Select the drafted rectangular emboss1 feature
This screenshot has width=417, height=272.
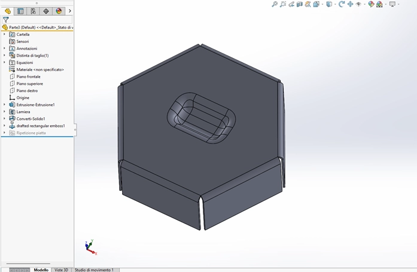point(40,126)
